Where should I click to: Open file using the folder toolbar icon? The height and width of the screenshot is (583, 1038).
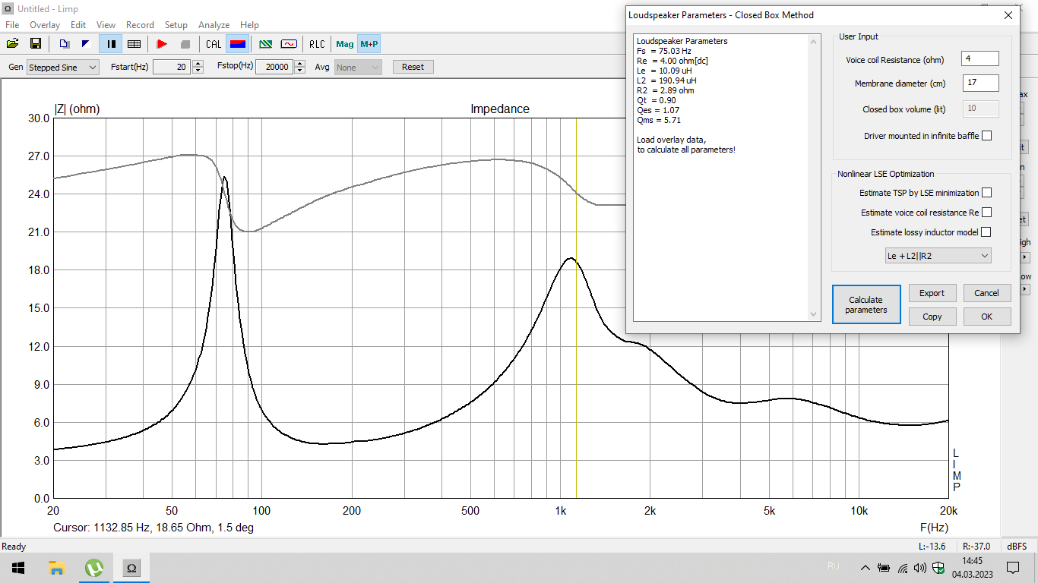pyautogui.click(x=13, y=44)
